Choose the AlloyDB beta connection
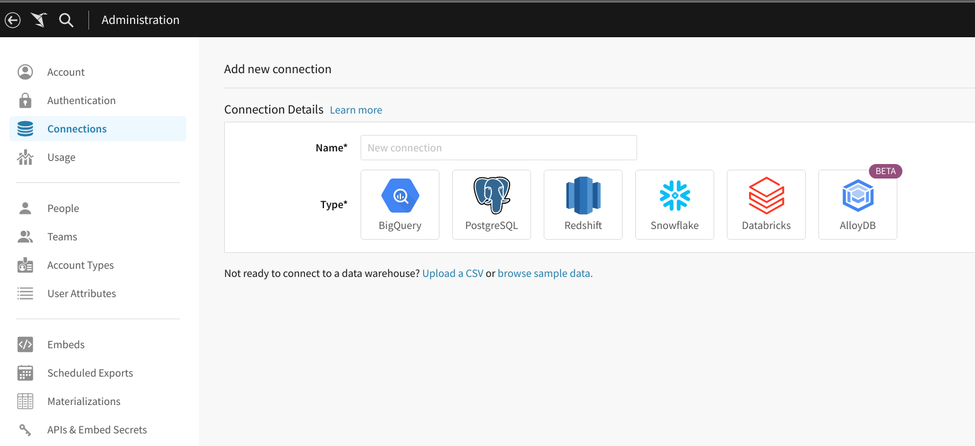The width and height of the screenshot is (975, 446). 858,204
